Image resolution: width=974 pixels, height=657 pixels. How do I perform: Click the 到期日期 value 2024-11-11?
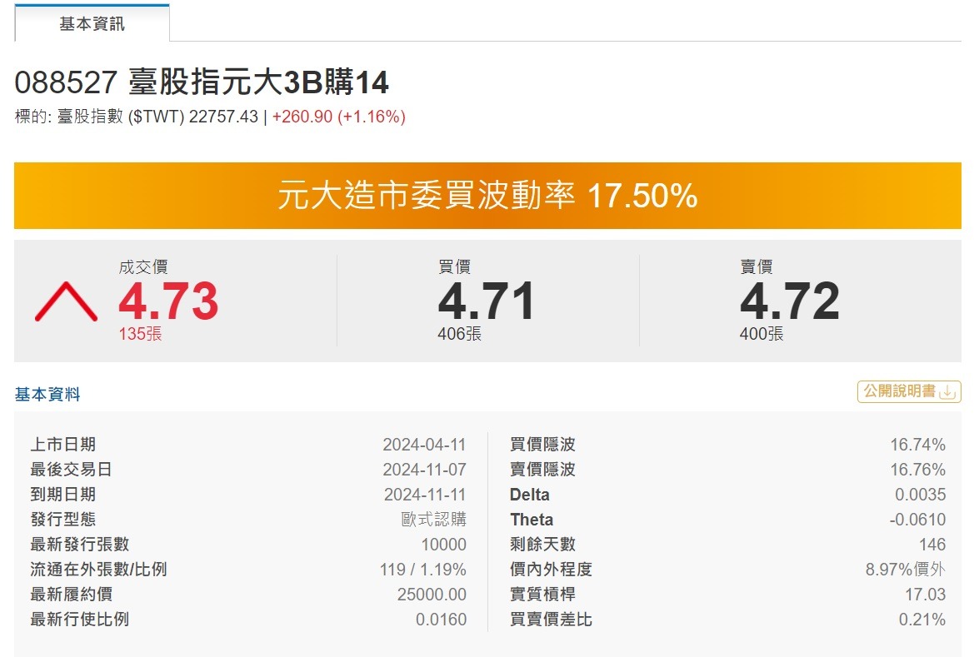coord(425,495)
